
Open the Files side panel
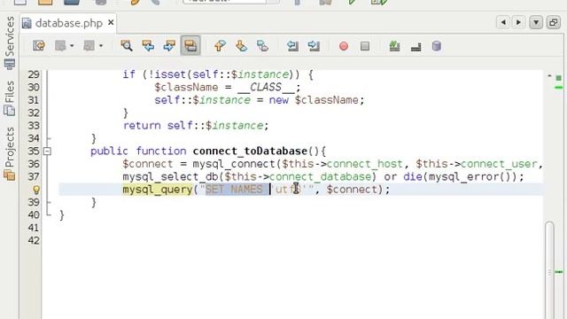[x=10, y=98]
